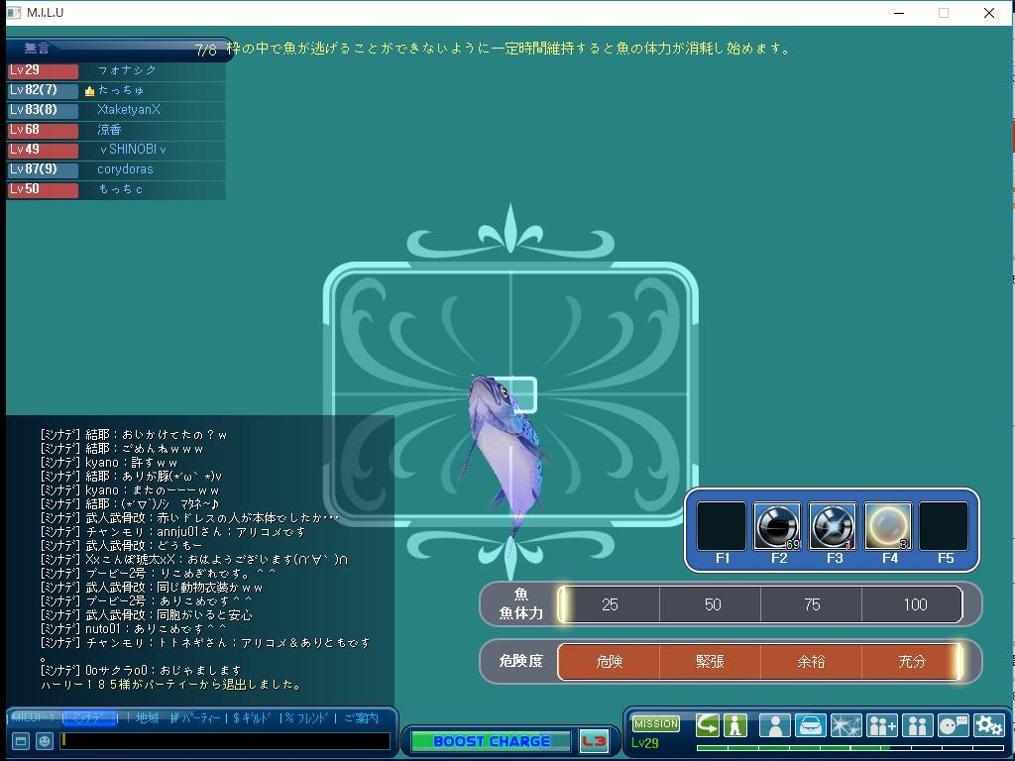Switch to the ミンナデ chat tab
1015x761 pixels.
point(89,718)
